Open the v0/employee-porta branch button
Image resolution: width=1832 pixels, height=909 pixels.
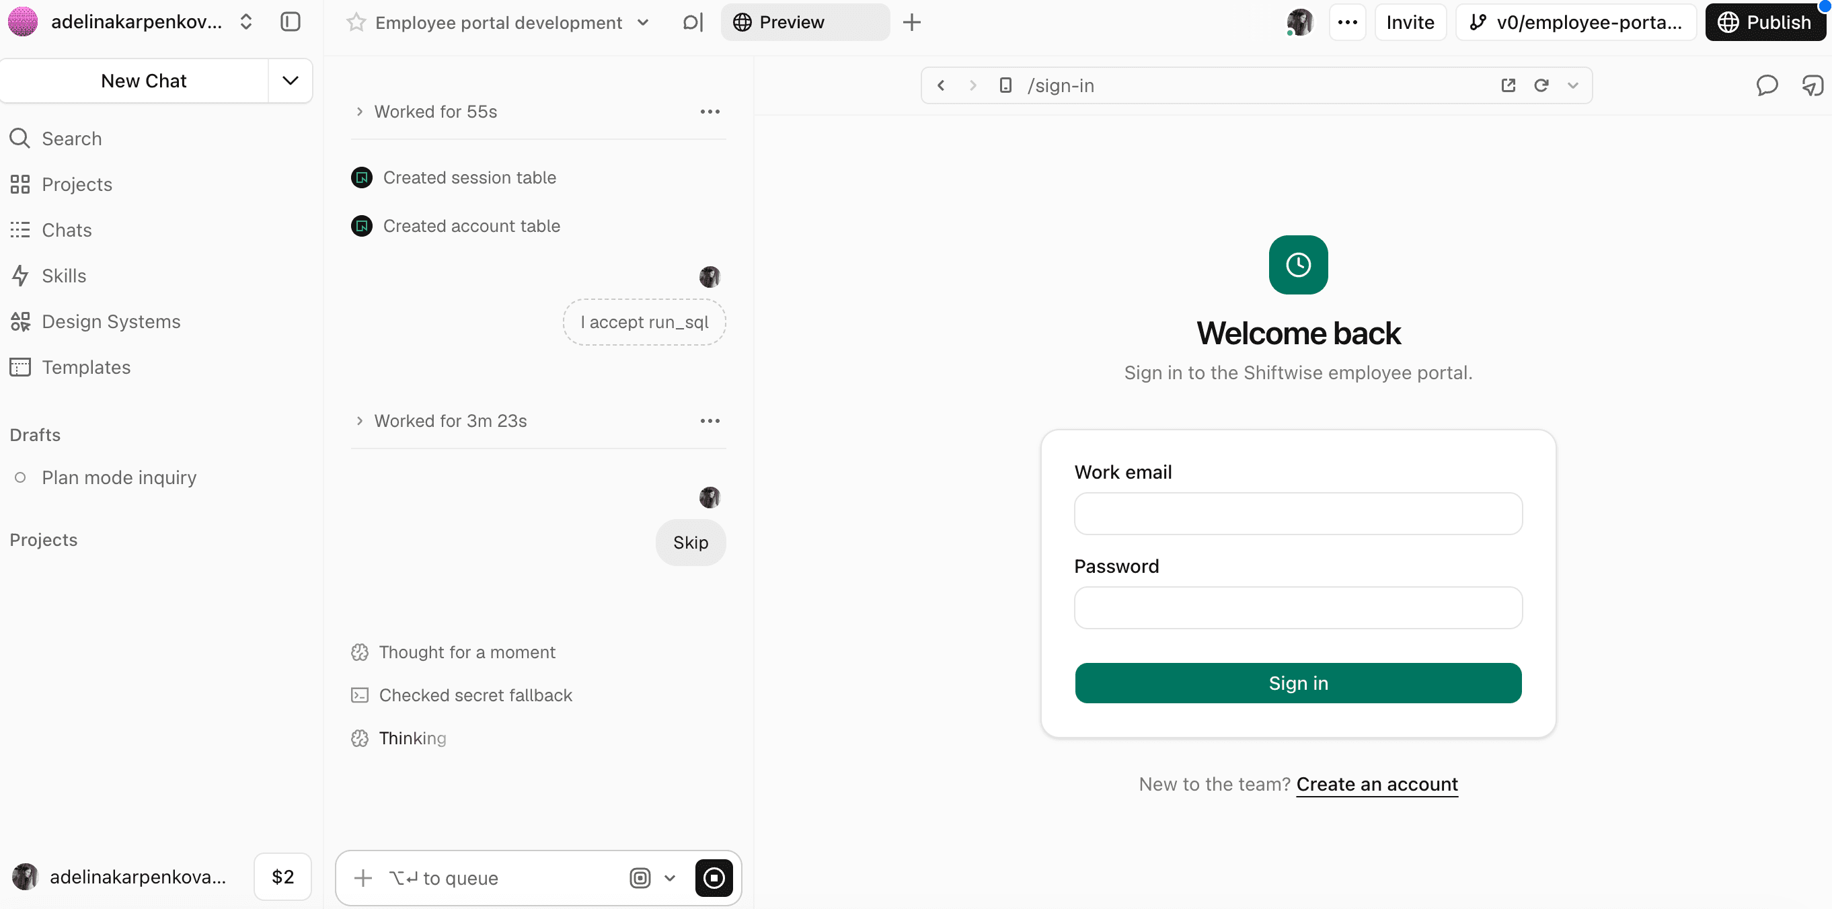click(1576, 22)
